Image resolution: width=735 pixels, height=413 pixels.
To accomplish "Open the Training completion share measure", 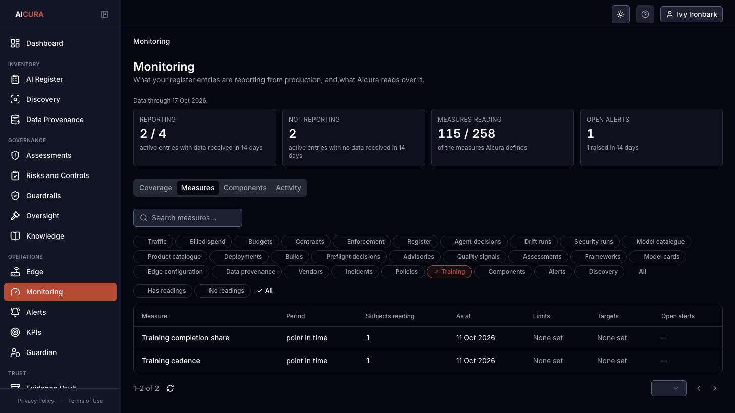I will 185,338.
